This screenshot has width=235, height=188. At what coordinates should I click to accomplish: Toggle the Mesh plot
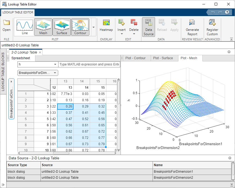(43, 27)
